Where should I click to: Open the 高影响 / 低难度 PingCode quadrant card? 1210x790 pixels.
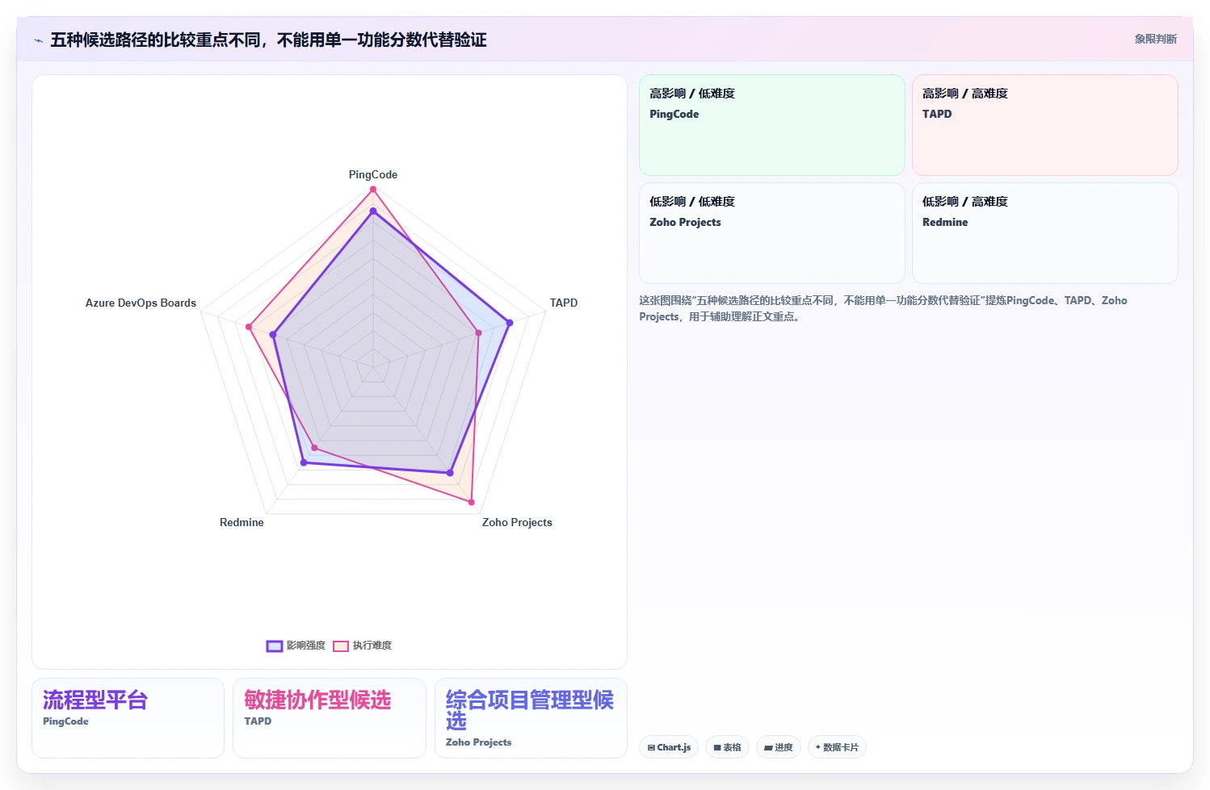click(772, 125)
